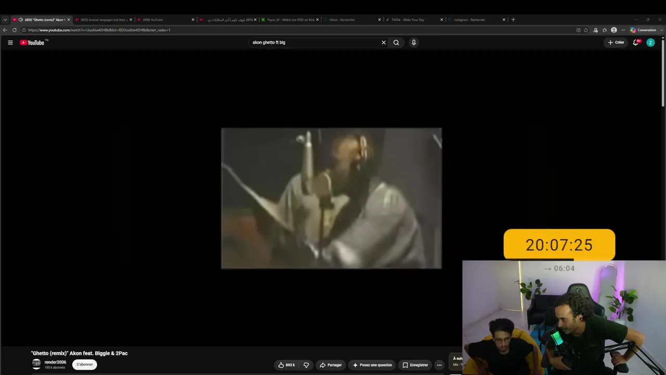This screenshot has width=666, height=375.
Task: Expand the Conversation dropdown chevron
Action: pyautogui.click(x=661, y=30)
